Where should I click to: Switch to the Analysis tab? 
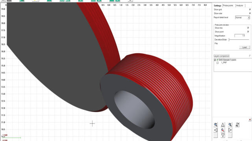(240, 5)
